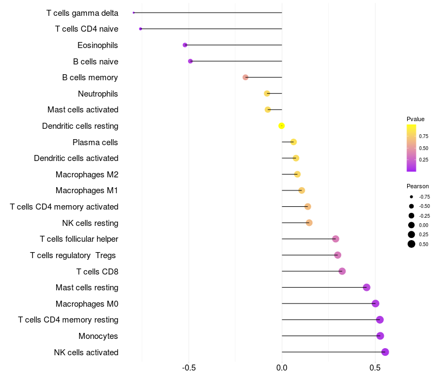The width and height of the screenshot is (436, 382).
Task: Click the Pearson 0.50 legend circle
Action: pyautogui.click(x=411, y=244)
